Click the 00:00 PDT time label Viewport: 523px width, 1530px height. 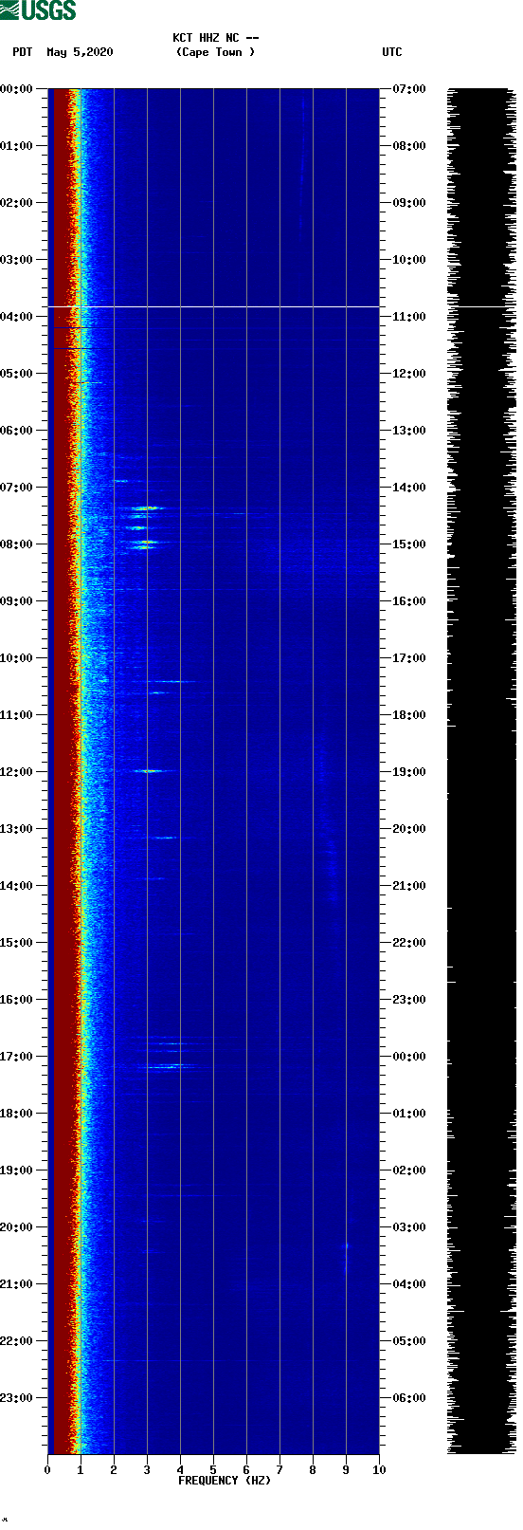(x=17, y=89)
